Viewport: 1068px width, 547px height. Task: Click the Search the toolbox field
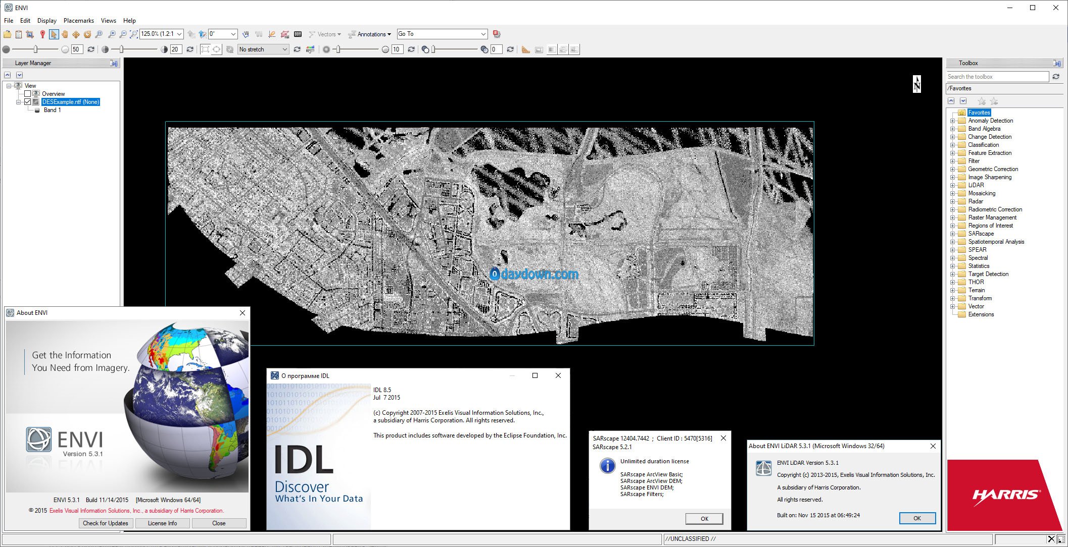coord(998,77)
